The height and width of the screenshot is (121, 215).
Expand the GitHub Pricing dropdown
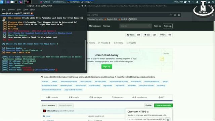[x=107, y=26]
